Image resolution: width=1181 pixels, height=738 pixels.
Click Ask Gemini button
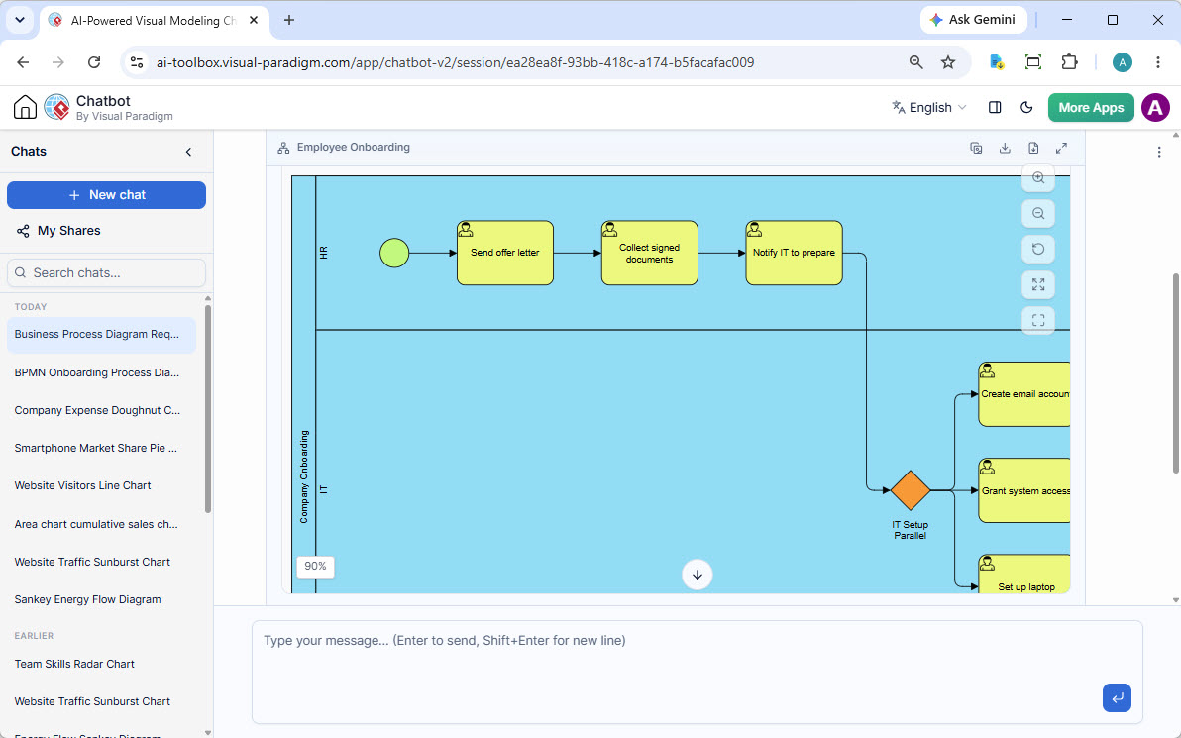[973, 20]
